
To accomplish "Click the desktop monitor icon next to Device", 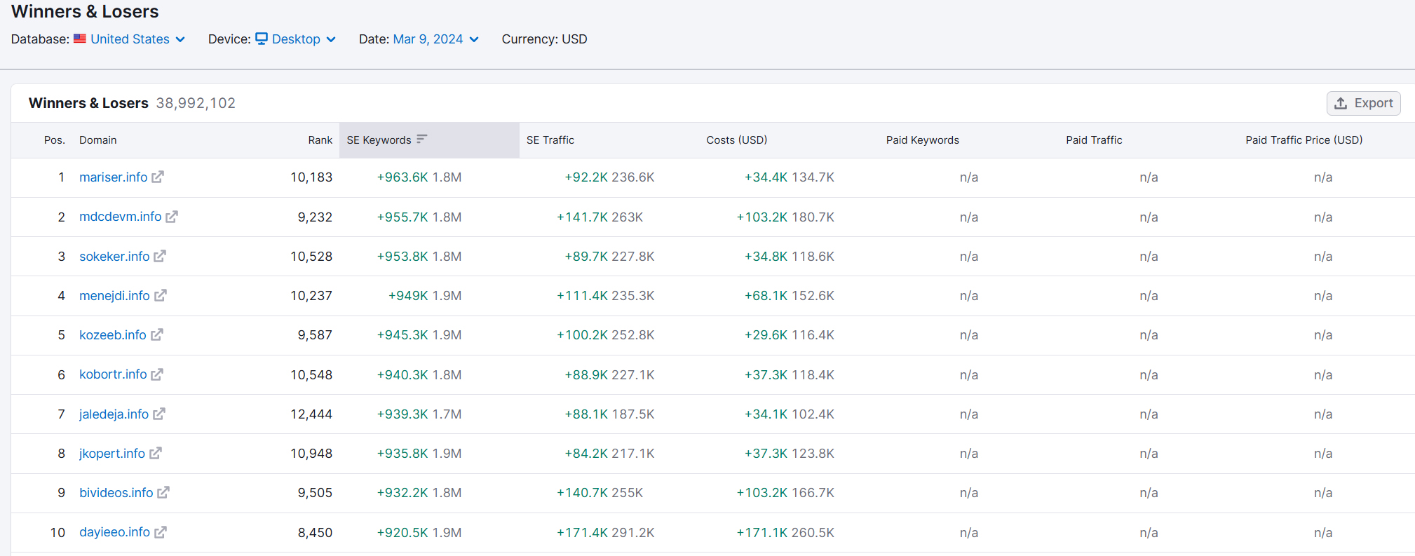I will click(x=262, y=39).
